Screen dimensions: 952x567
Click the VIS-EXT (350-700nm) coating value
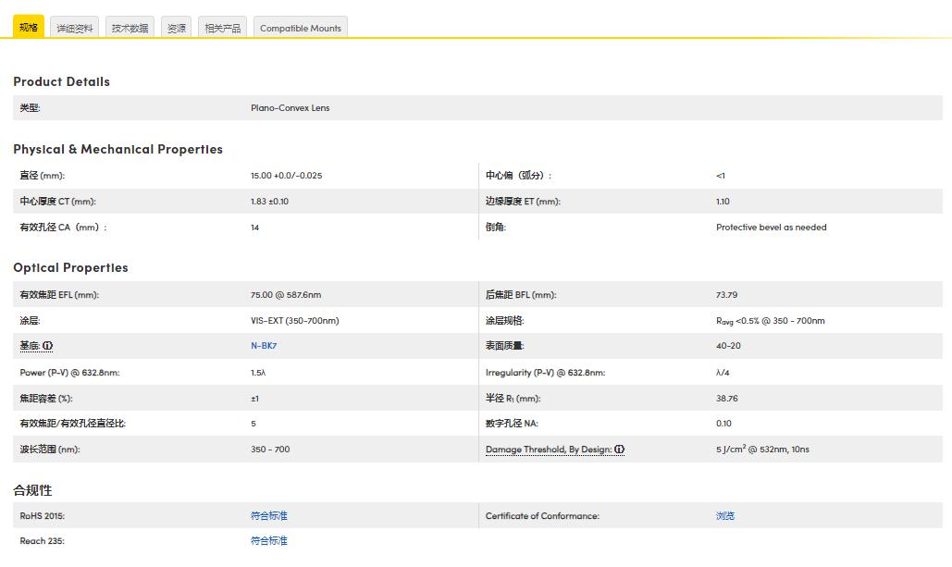(294, 321)
